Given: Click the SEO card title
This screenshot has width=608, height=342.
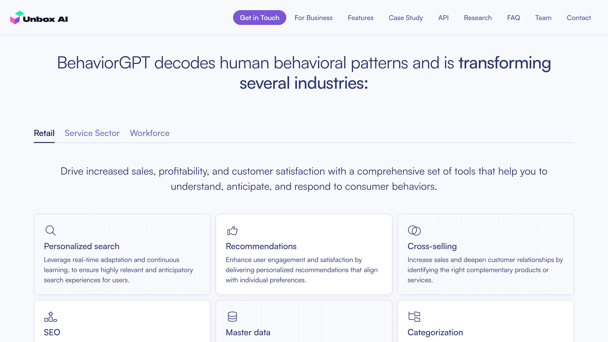Looking at the screenshot, I should [x=52, y=332].
